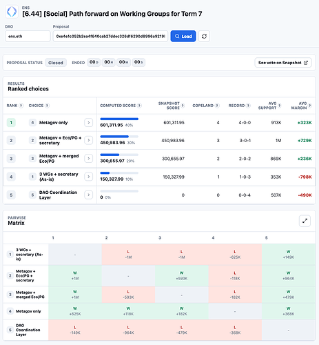Click matrix cell L -149K

point(75,330)
